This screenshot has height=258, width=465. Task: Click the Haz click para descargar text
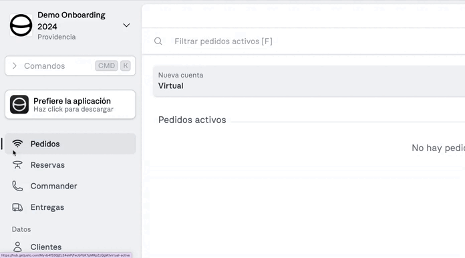tap(73, 109)
